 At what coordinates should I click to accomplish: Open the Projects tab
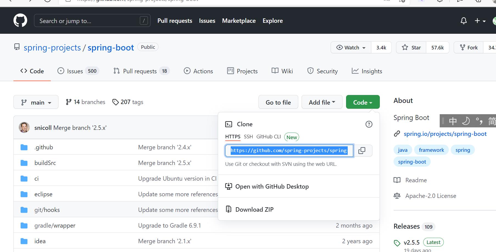(242, 71)
